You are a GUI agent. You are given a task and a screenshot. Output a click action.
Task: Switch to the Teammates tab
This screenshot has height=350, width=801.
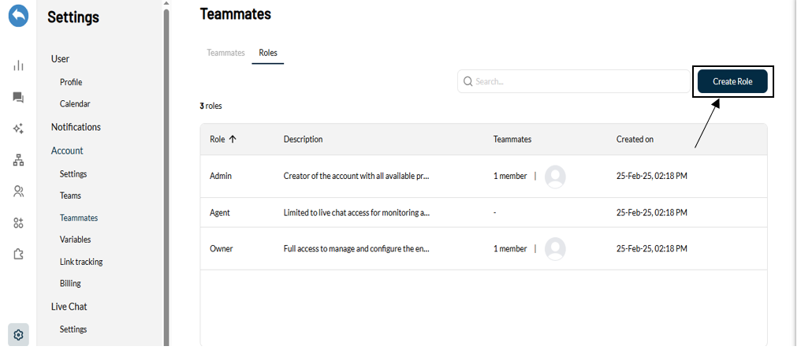pos(225,53)
